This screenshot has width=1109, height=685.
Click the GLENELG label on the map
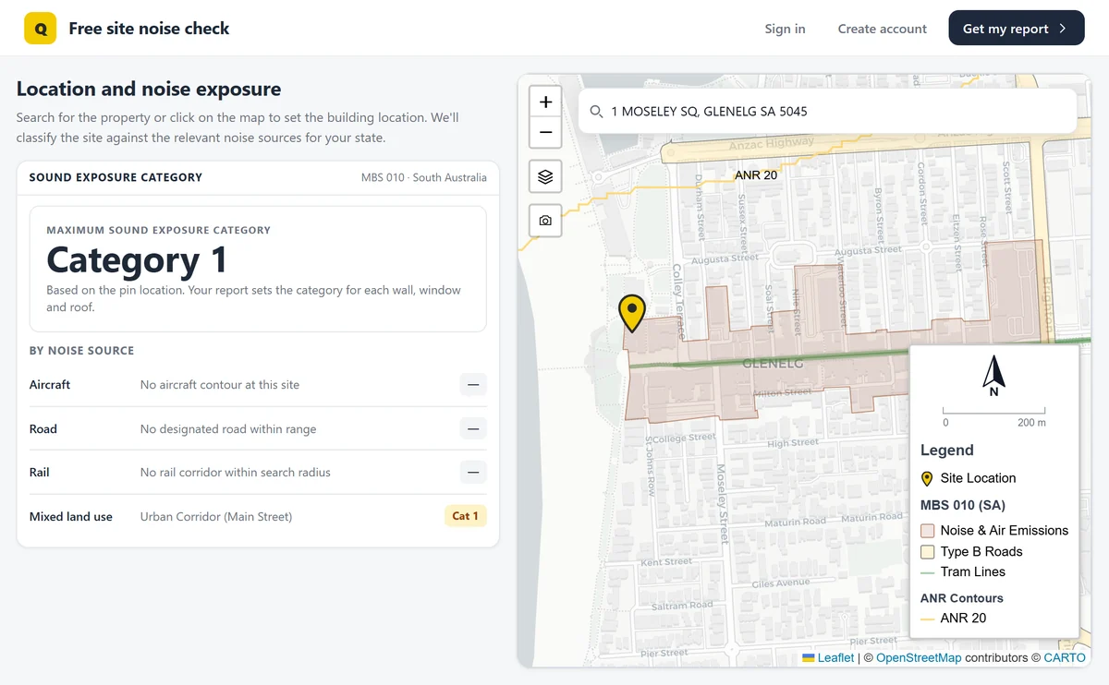coord(773,364)
